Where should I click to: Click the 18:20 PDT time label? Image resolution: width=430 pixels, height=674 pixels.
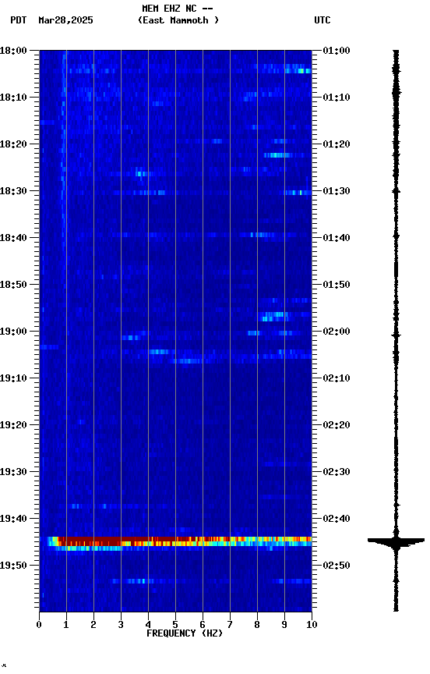tap(13, 144)
